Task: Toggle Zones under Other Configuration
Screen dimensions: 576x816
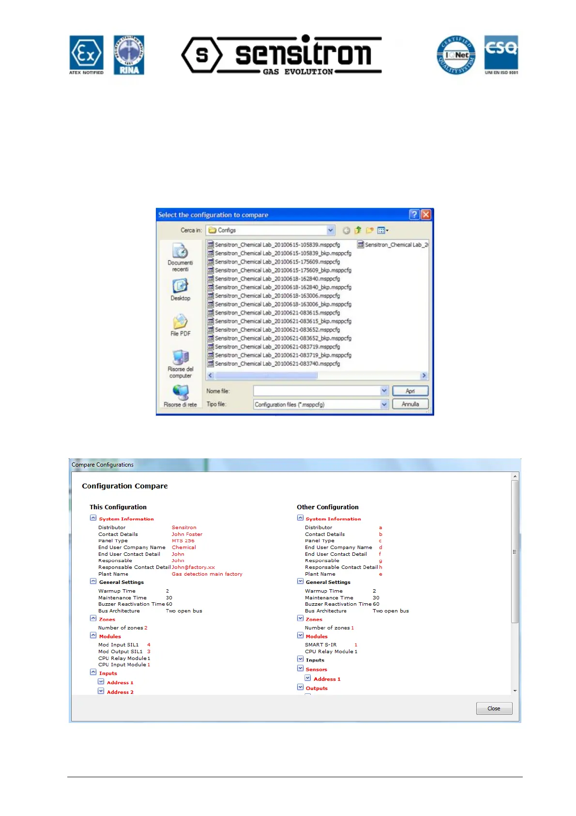Action: point(300,618)
